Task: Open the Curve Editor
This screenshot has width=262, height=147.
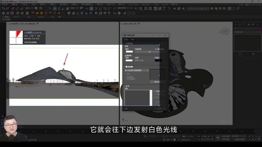Action: 160,8
